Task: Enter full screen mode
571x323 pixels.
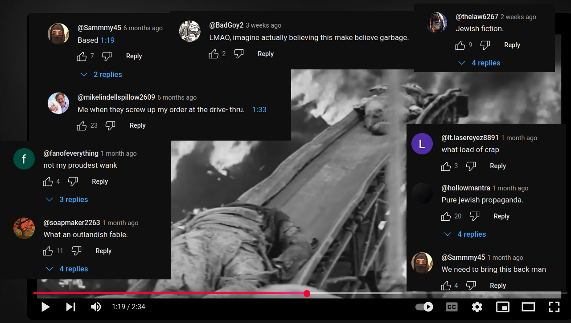Action: point(554,307)
